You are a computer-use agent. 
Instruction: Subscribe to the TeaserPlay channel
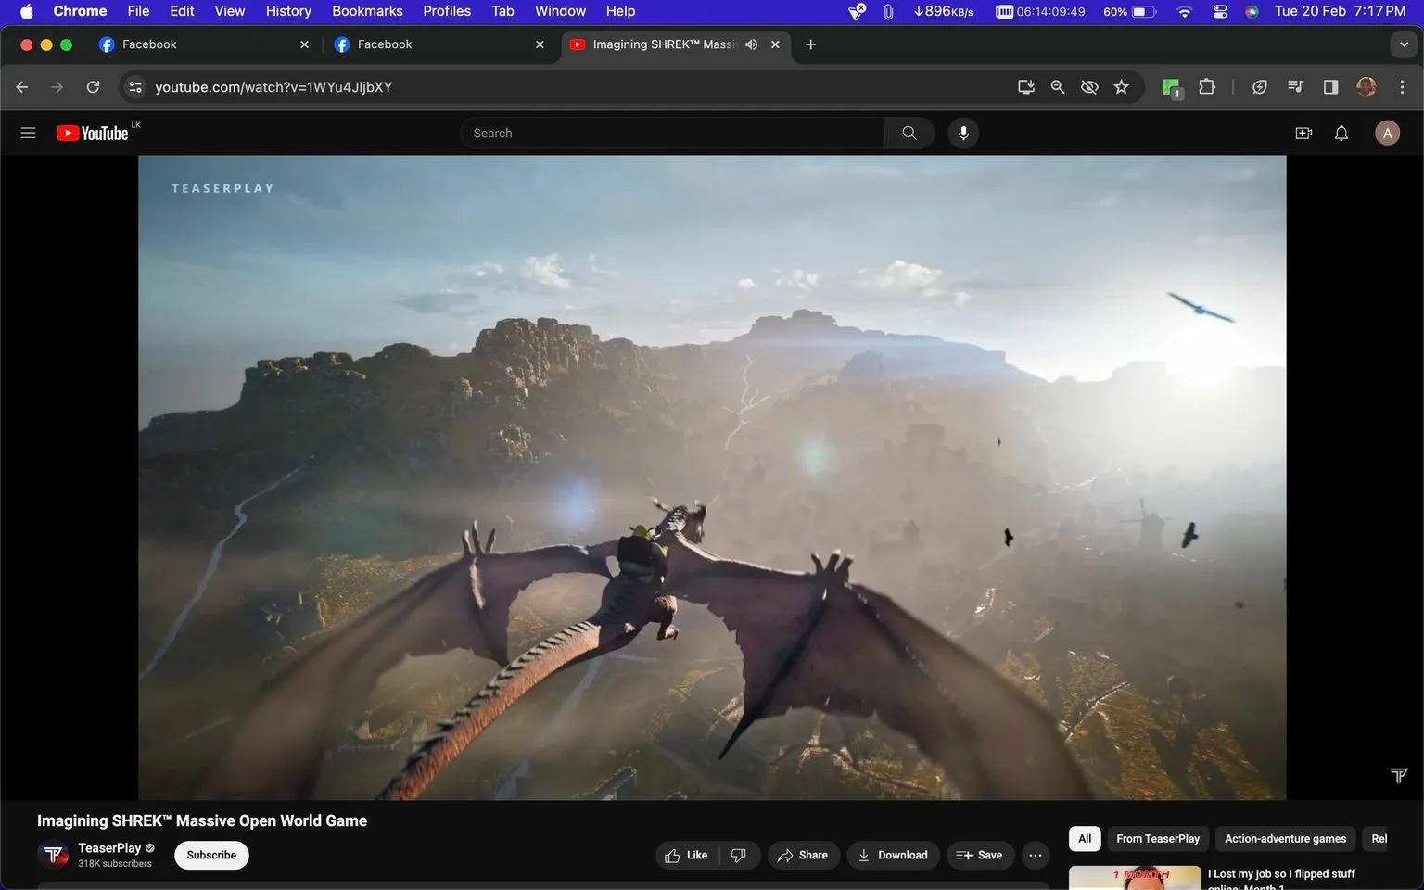[211, 855]
